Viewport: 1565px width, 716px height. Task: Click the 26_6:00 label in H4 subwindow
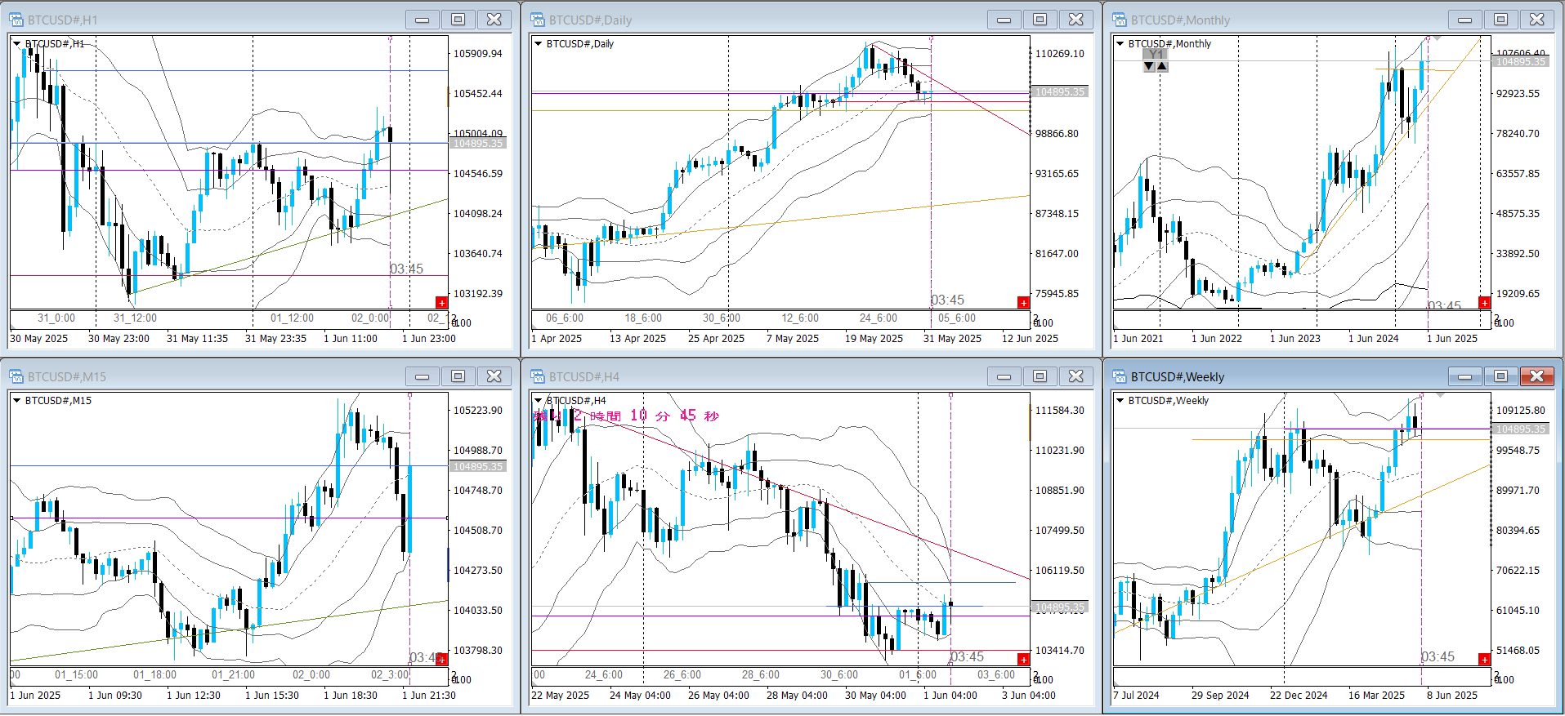click(x=682, y=675)
